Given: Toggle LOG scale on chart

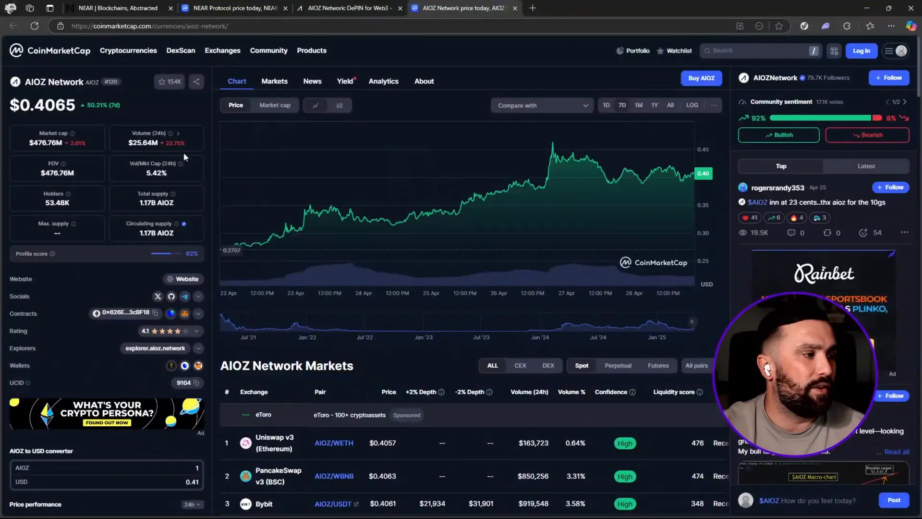Looking at the screenshot, I should tap(692, 105).
